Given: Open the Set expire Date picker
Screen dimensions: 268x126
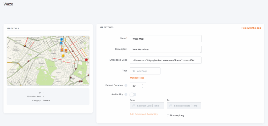Looking at the screenshot, I should click(x=184, y=106).
